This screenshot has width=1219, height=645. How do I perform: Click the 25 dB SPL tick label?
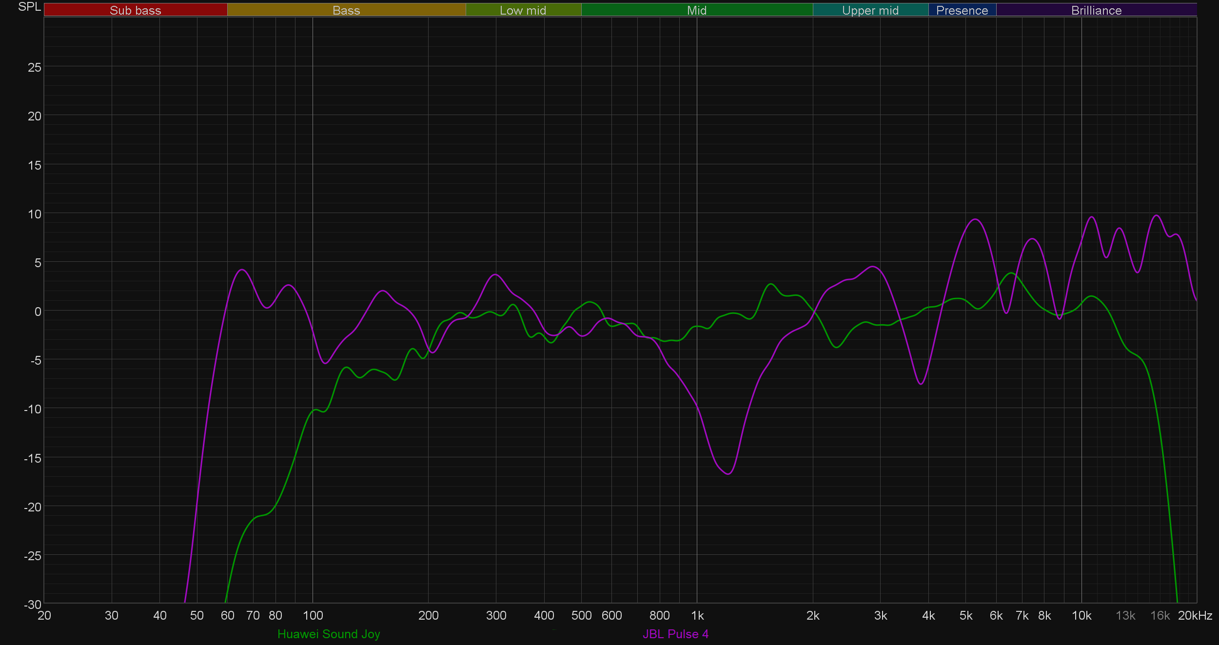[35, 67]
